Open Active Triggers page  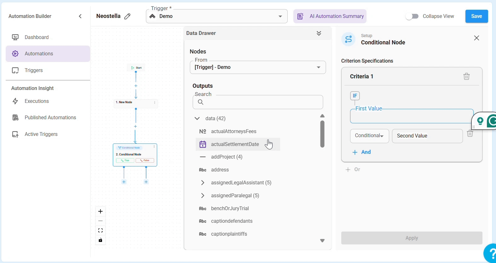click(x=48, y=134)
